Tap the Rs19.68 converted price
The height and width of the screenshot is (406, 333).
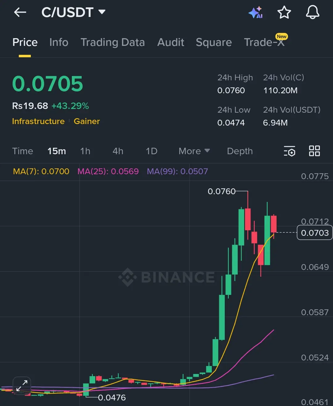point(30,106)
